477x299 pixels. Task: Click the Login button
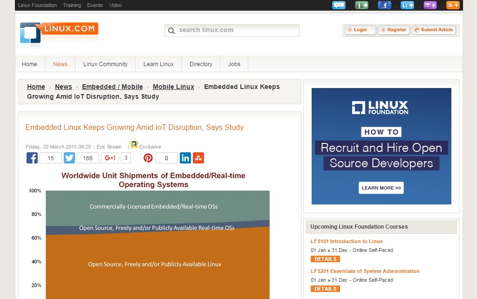[360, 30]
